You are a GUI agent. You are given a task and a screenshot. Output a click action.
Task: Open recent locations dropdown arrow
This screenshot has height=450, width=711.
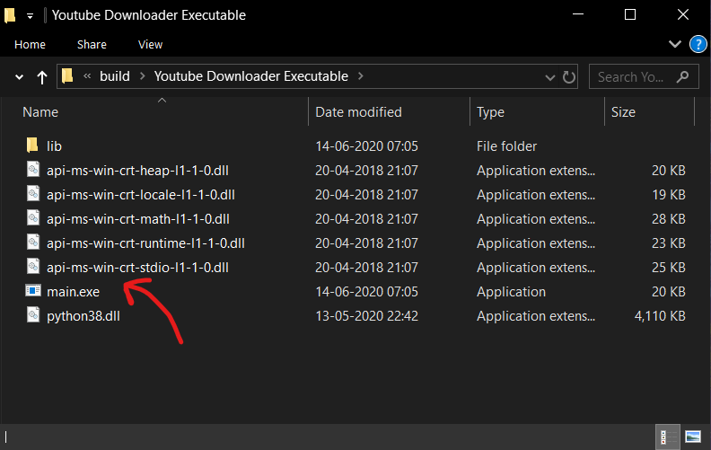coord(19,77)
